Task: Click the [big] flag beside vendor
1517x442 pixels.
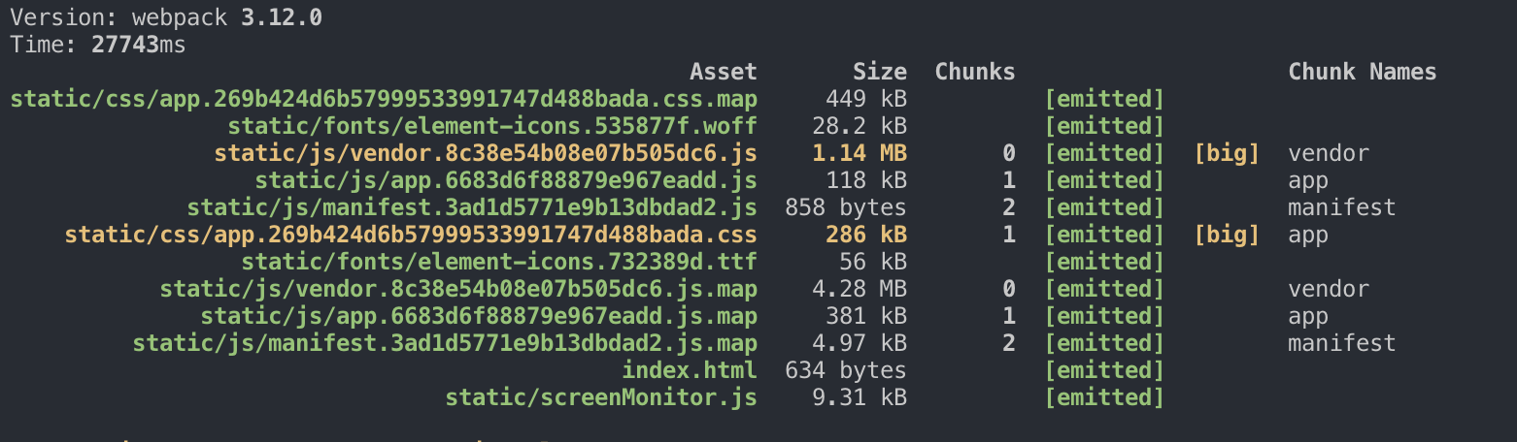Action: pyautogui.click(x=1227, y=153)
